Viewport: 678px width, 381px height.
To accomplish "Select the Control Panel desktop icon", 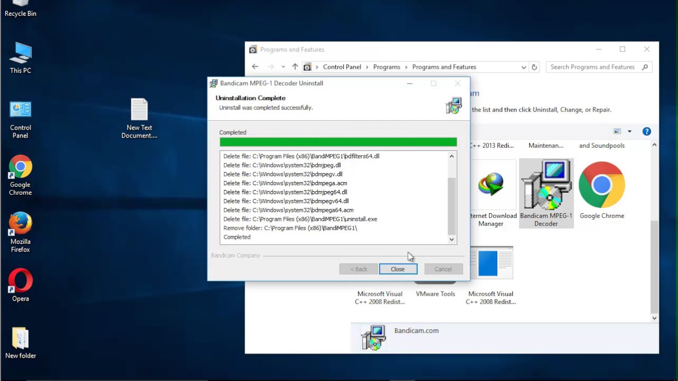I will coord(20,119).
